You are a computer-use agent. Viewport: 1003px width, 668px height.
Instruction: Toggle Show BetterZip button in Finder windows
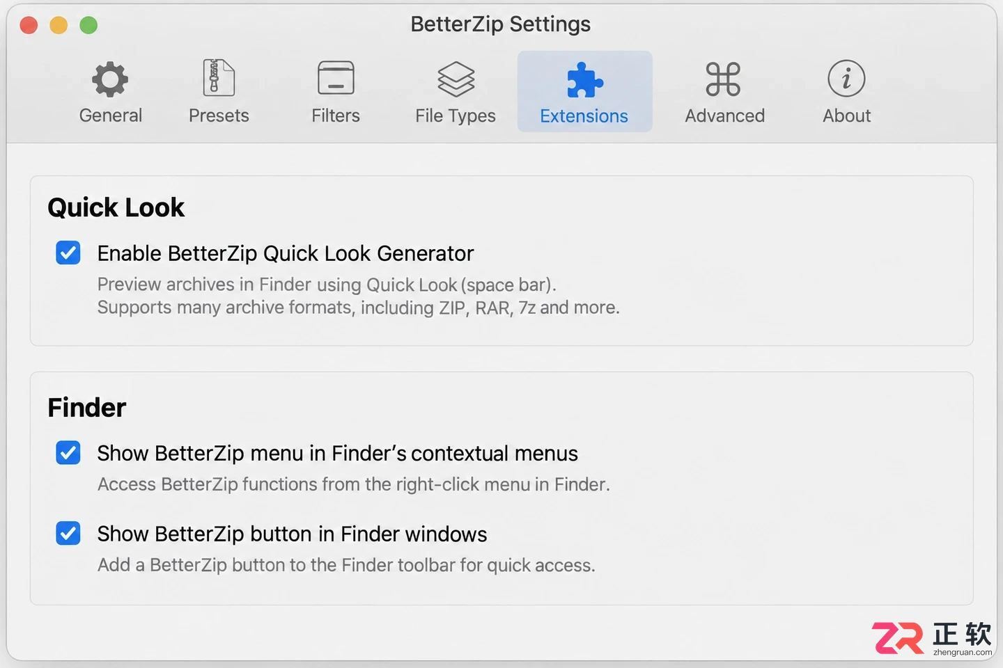68,534
